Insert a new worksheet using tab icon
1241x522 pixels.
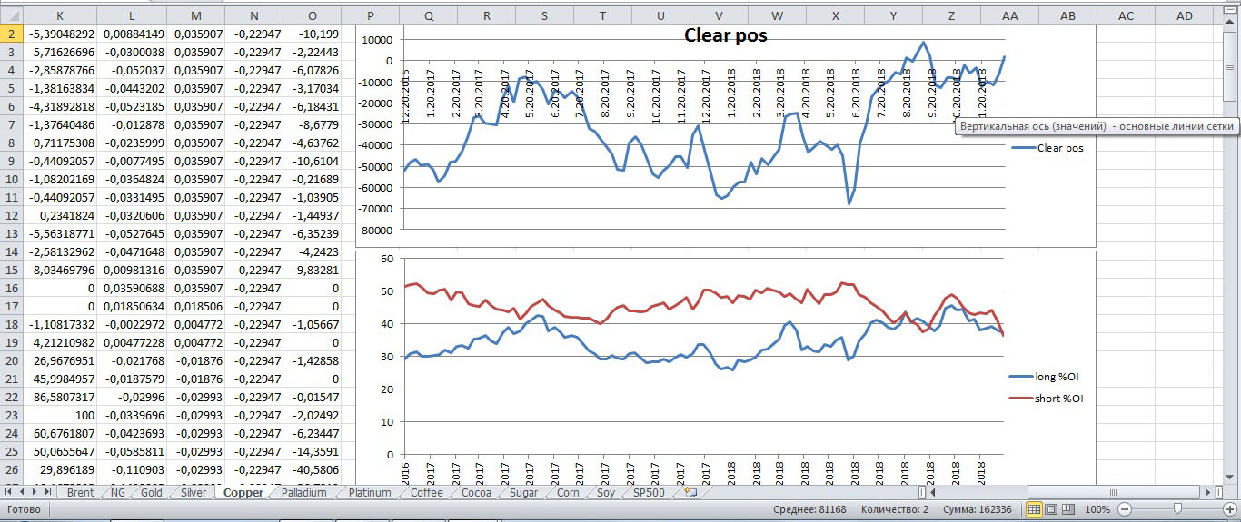coord(690,493)
